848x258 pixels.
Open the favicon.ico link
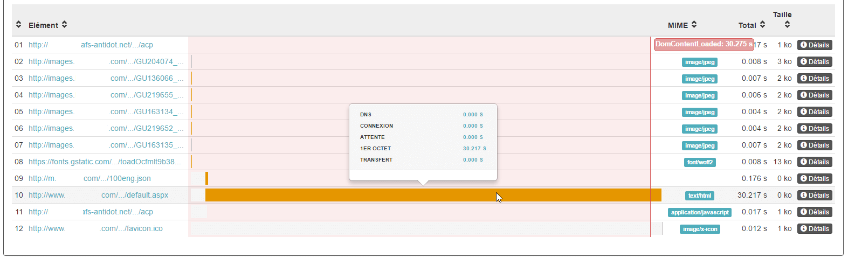pos(95,228)
